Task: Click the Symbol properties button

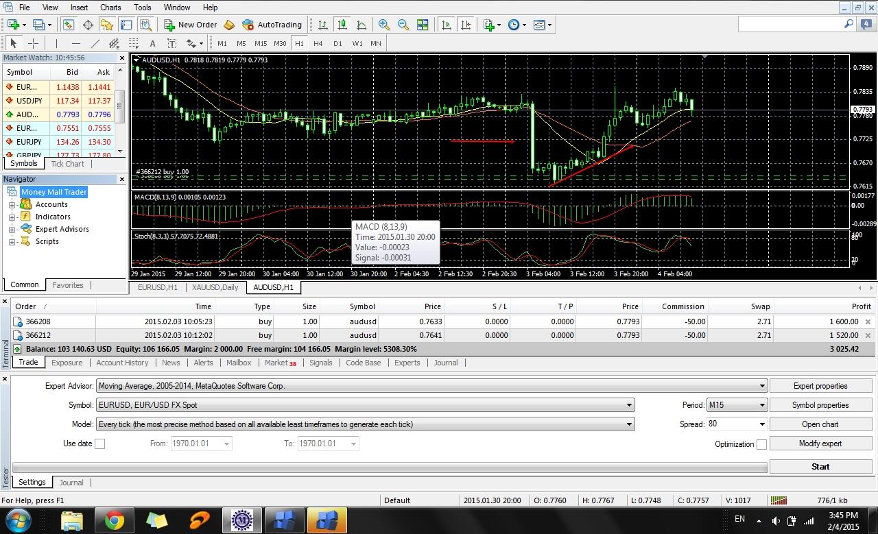Action: (x=820, y=405)
